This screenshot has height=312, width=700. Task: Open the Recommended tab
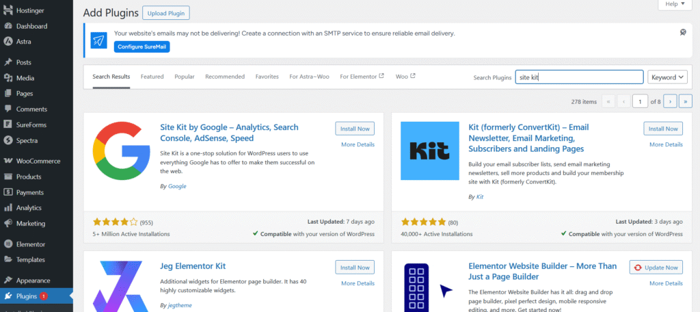pyautogui.click(x=225, y=77)
